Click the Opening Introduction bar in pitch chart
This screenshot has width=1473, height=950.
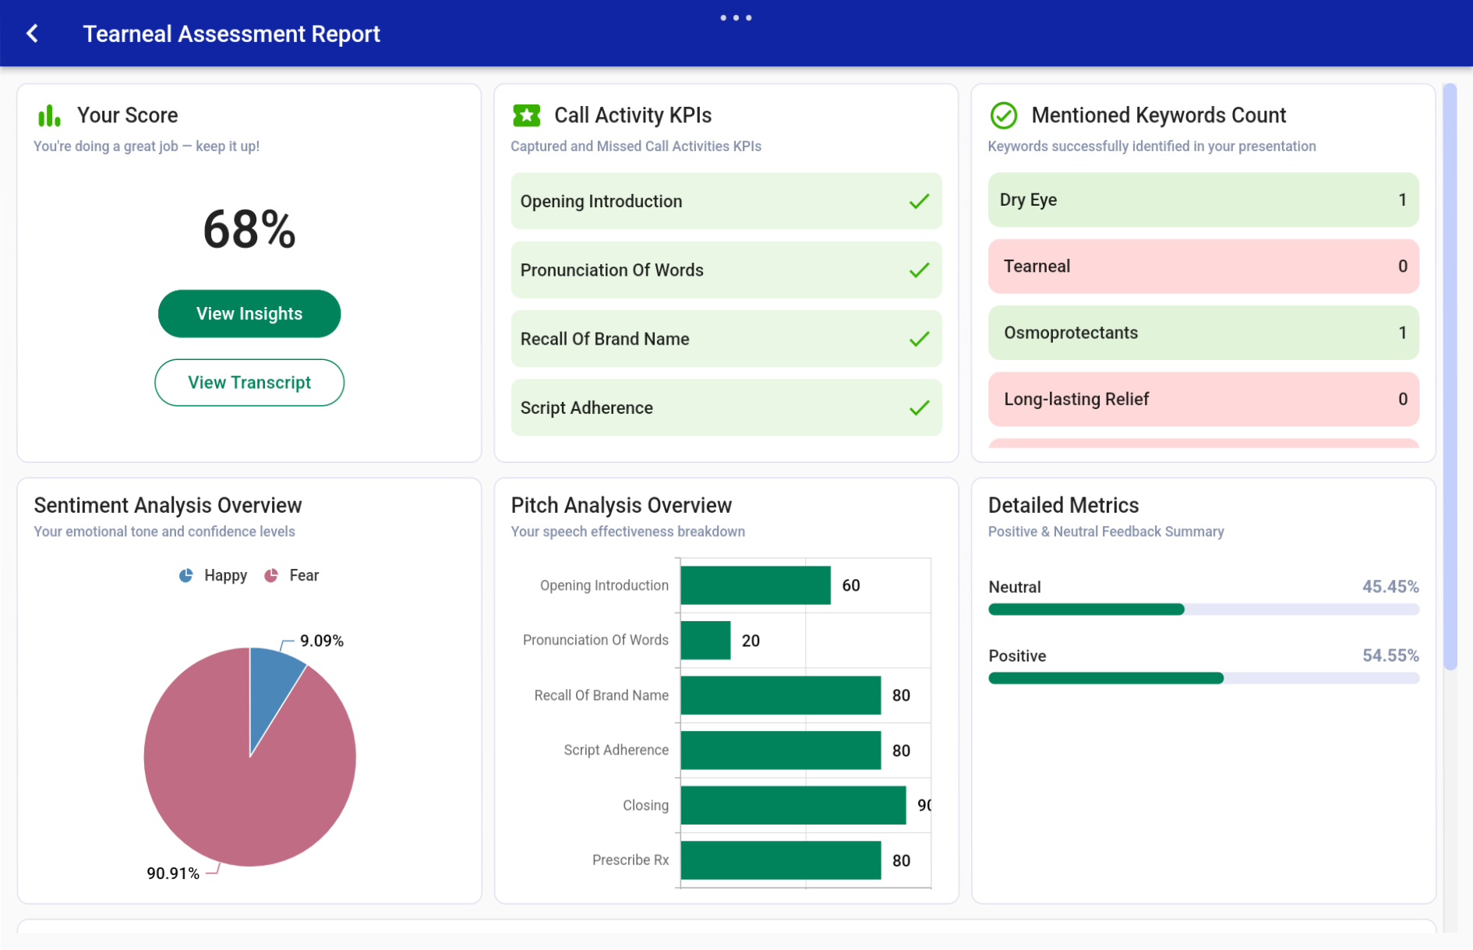pos(755,585)
